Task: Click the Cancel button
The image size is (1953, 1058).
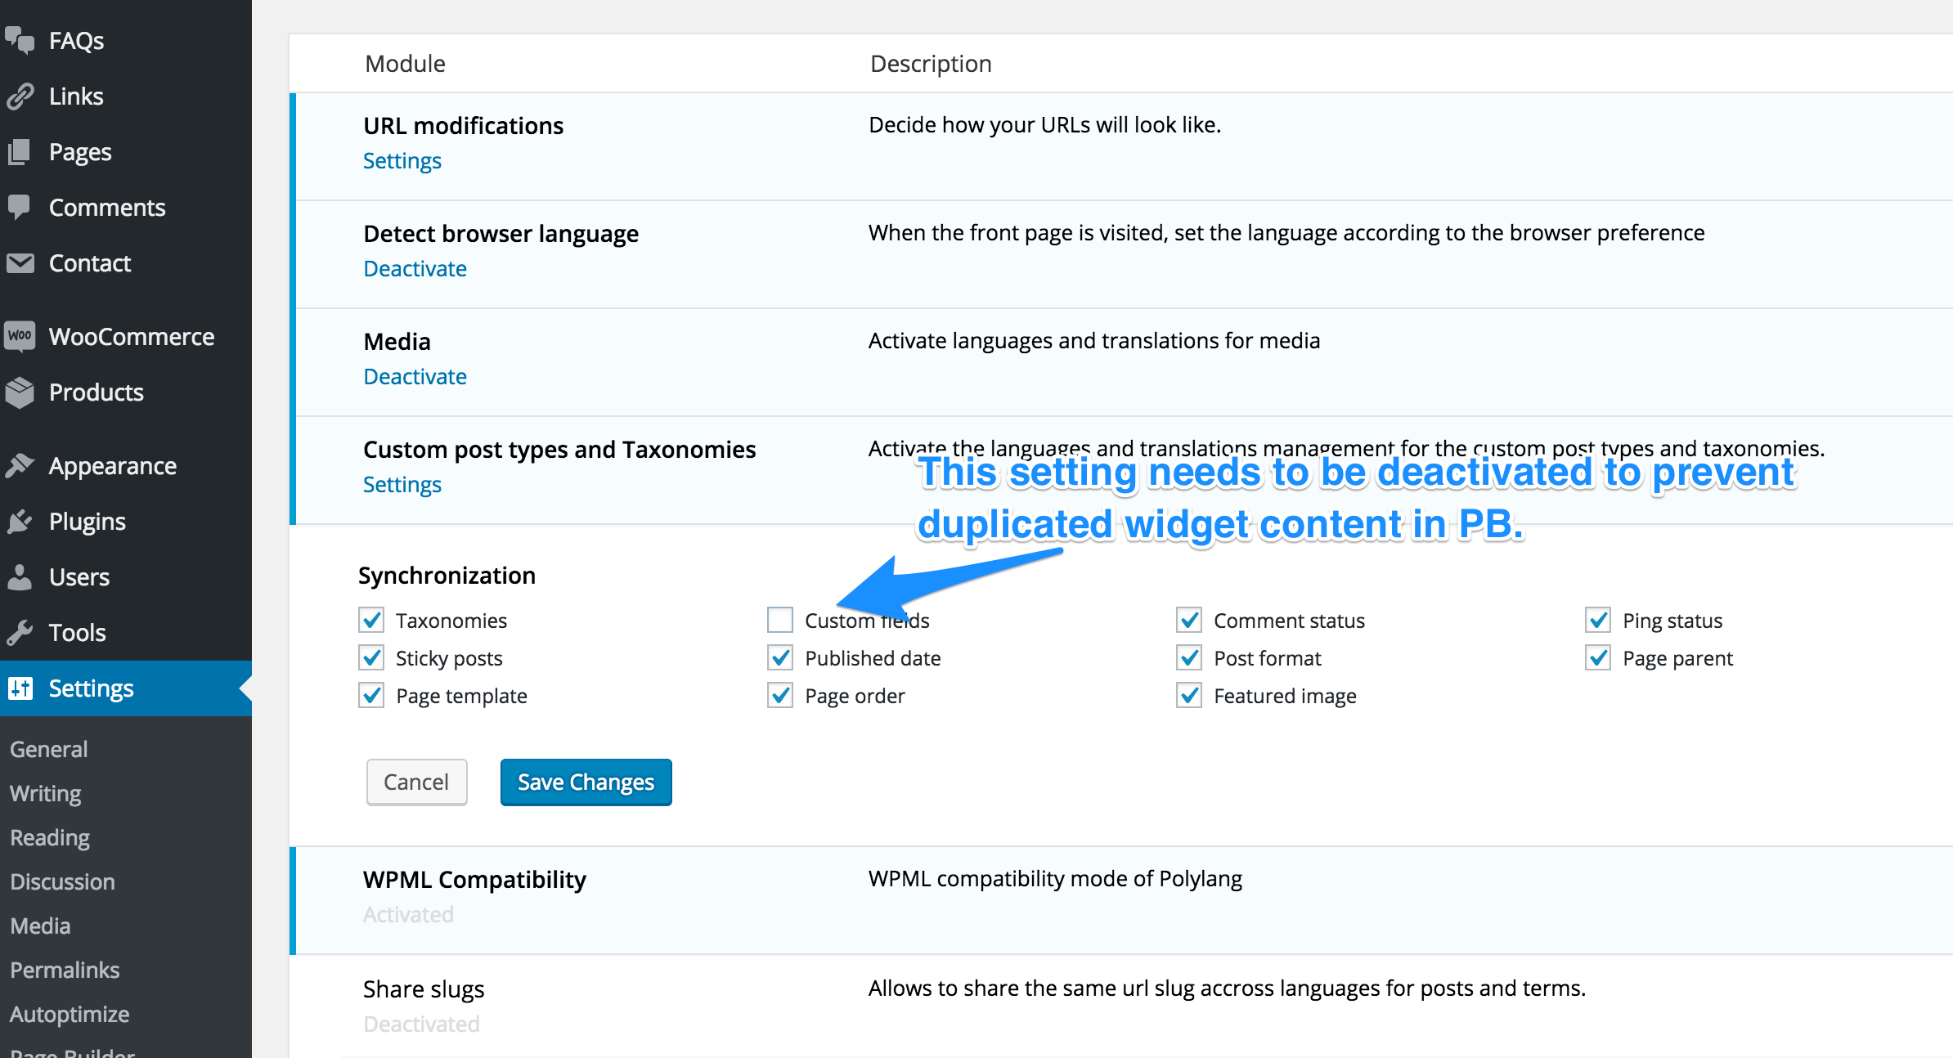Action: pos(416,782)
